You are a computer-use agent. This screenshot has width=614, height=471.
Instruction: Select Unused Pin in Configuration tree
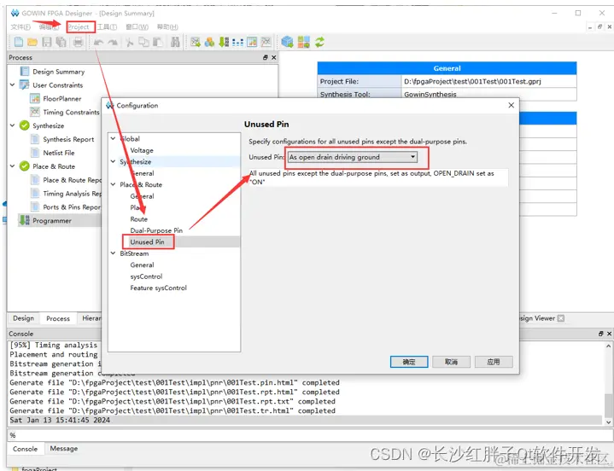click(147, 241)
